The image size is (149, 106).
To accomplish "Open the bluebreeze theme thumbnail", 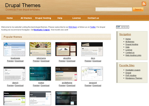I will [14, 49].
